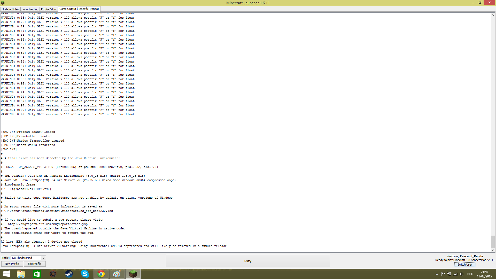
Task: Change NLD input language
Action: (470, 274)
